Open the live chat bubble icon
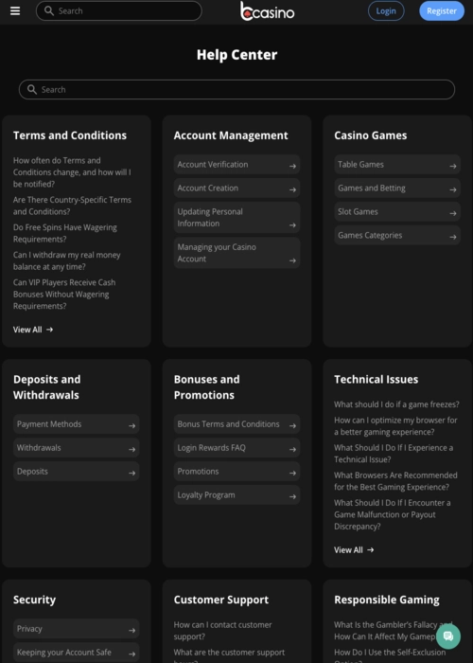 [x=448, y=636]
